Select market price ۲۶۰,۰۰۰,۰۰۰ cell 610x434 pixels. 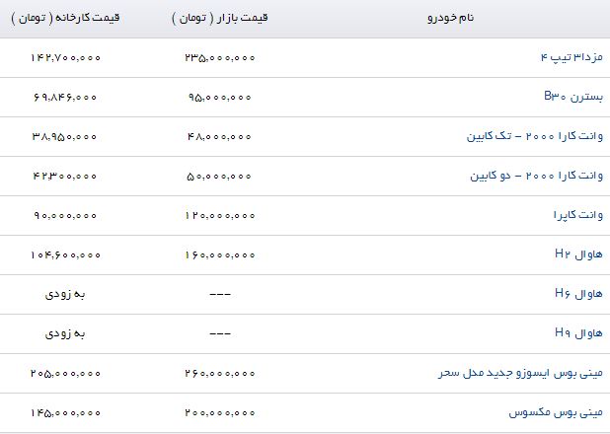click(x=220, y=374)
